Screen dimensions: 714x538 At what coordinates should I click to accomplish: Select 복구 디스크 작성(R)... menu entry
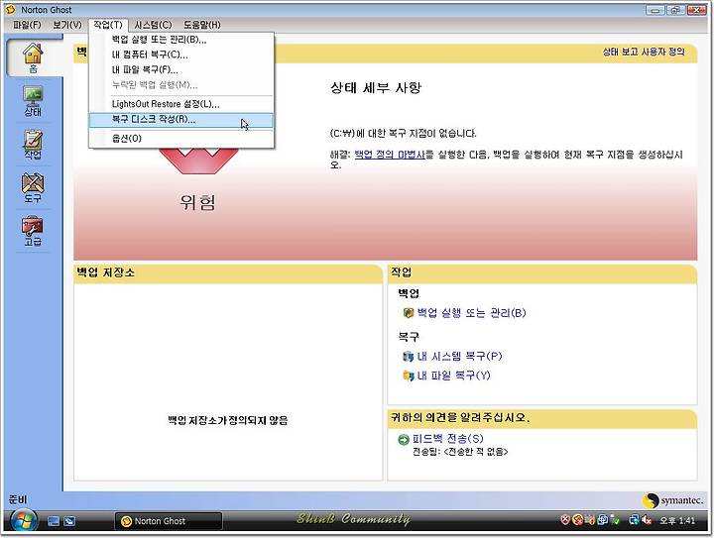pos(181,120)
